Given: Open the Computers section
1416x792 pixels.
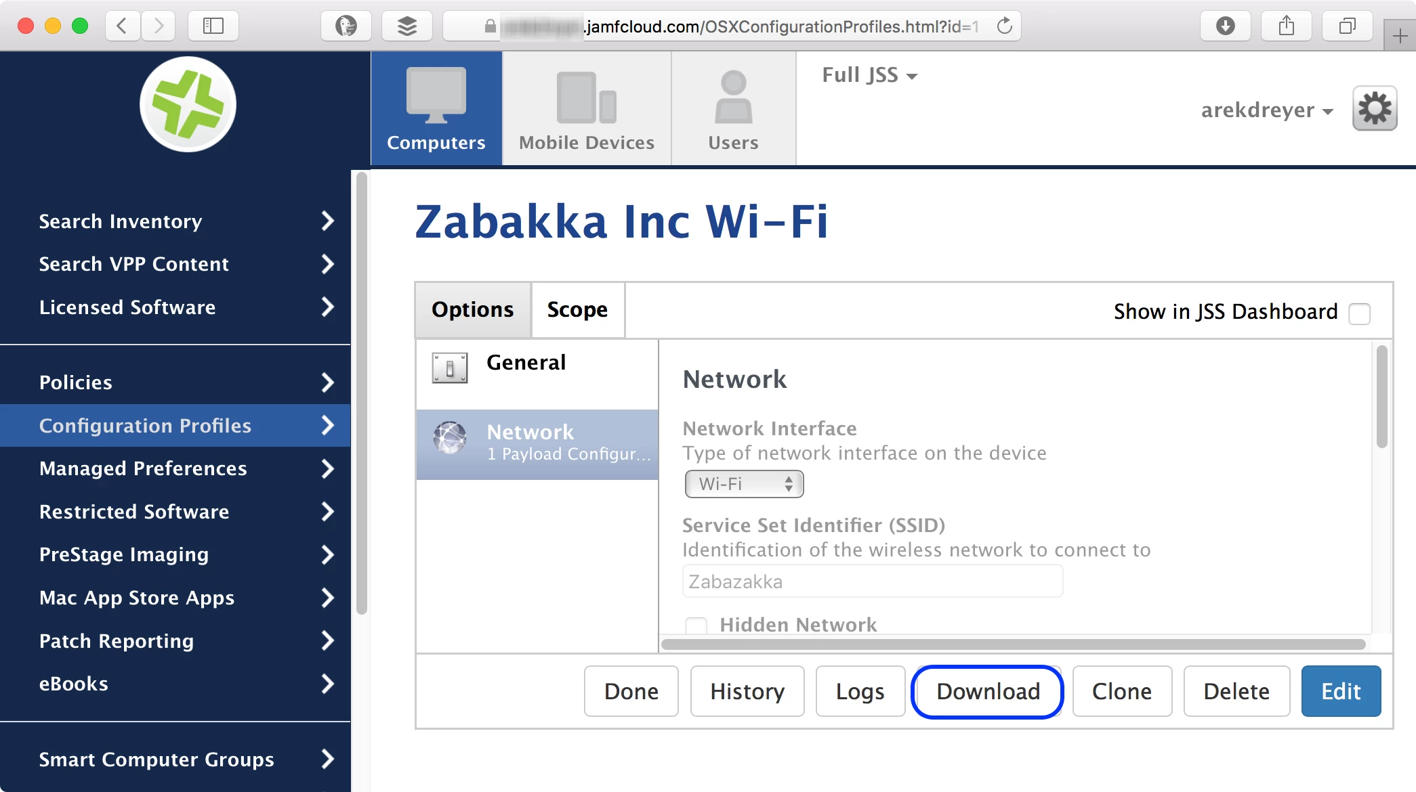Looking at the screenshot, I should (436, 108).
